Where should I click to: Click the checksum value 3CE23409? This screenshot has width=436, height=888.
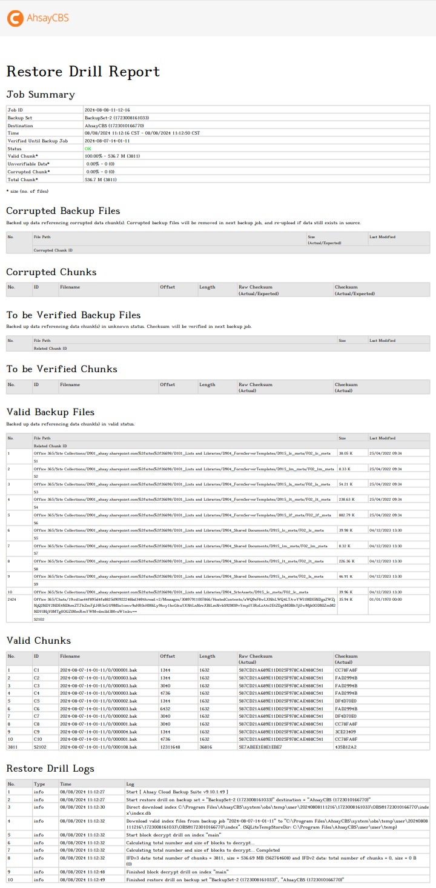tap(346, 732)
